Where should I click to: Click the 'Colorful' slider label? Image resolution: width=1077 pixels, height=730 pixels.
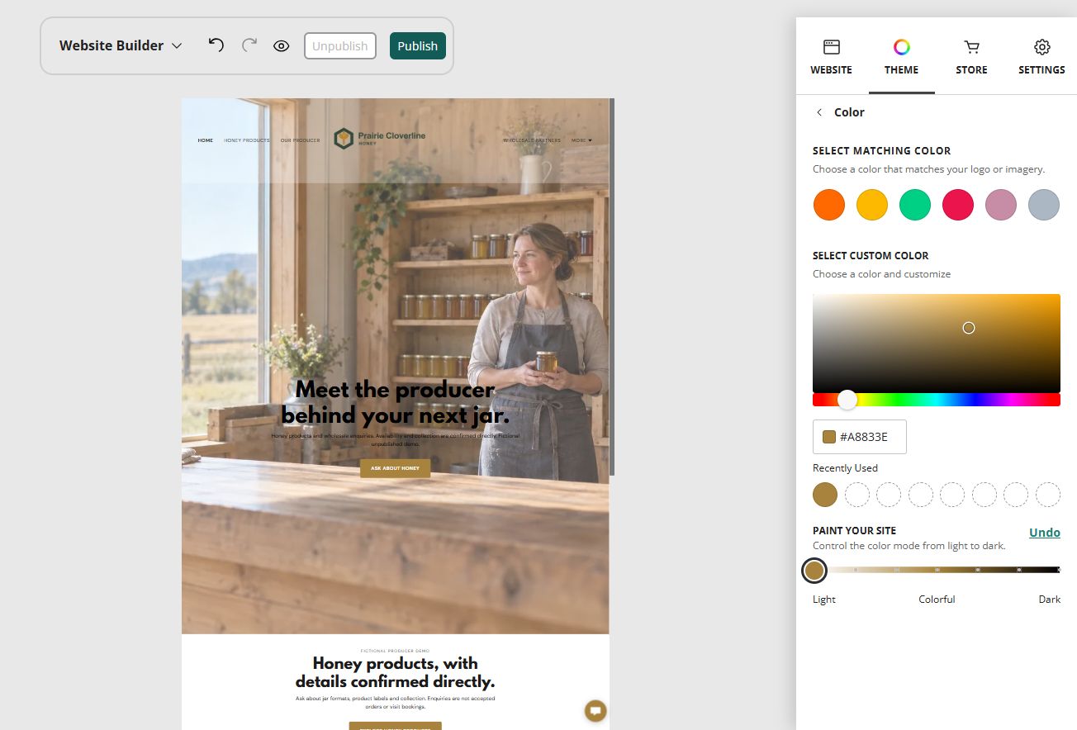[937, 600]
